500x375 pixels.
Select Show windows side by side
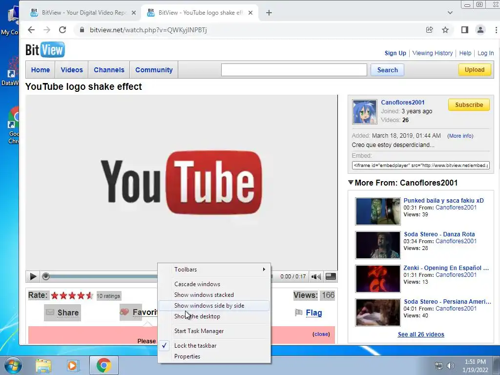pos(214,306)
